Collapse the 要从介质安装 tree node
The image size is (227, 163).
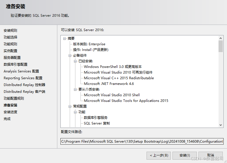(x=75, y=89)
